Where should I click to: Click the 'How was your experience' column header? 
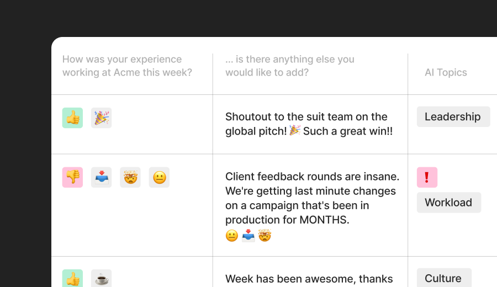pos(127,66)
